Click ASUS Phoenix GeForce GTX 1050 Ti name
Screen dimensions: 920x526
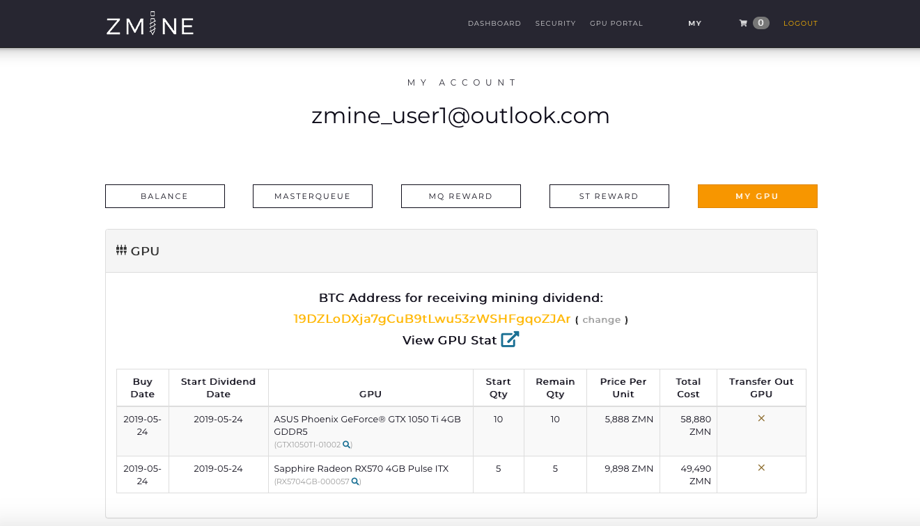click(x=367, y=425)
